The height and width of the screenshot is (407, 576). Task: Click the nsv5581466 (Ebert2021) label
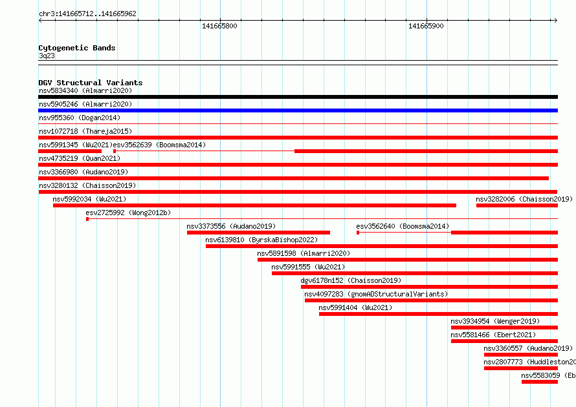point(493,335)
